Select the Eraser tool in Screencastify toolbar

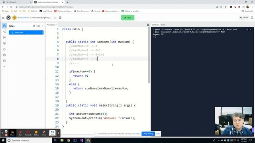coord(44,133)
